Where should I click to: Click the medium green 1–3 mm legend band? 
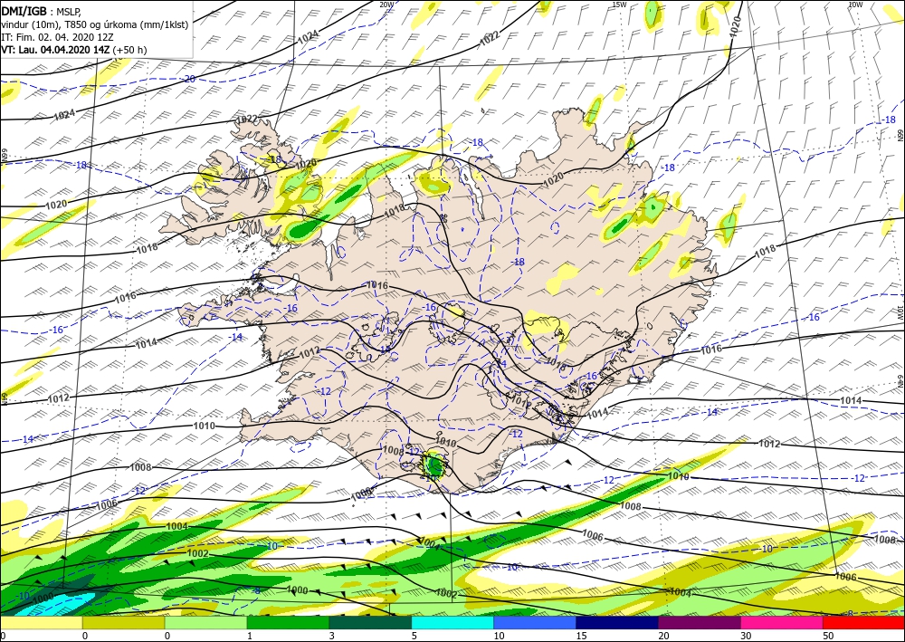tap(288, 623)
